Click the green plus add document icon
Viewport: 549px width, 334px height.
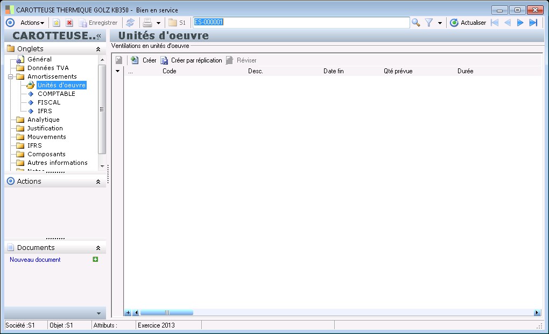95,259
